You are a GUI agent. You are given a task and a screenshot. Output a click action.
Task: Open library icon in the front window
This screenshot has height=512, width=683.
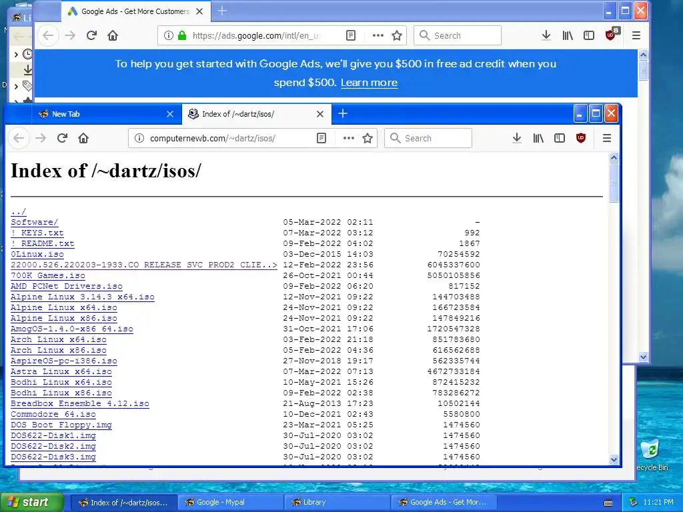[538, 138]
